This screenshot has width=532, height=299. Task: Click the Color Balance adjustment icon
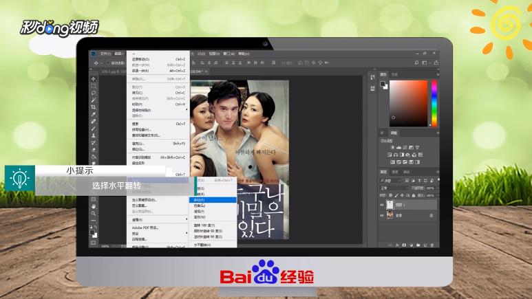(396, 155)
